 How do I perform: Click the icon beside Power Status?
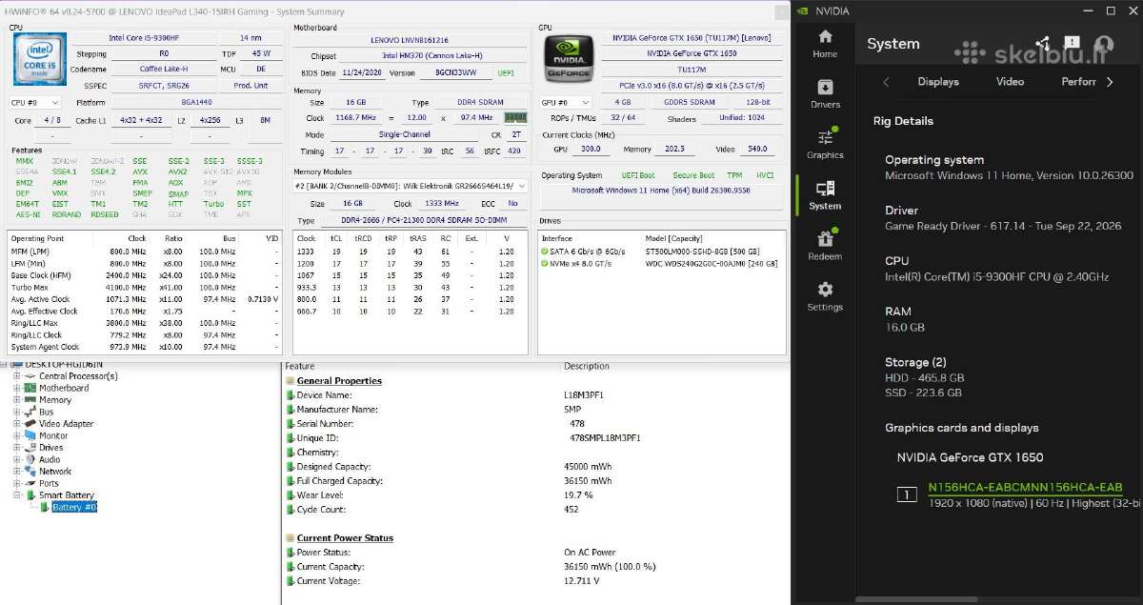pyautogui.click(x=290, y=553)
